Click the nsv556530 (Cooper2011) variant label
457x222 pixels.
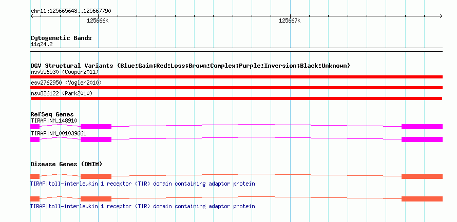click(x=65, y=72)
